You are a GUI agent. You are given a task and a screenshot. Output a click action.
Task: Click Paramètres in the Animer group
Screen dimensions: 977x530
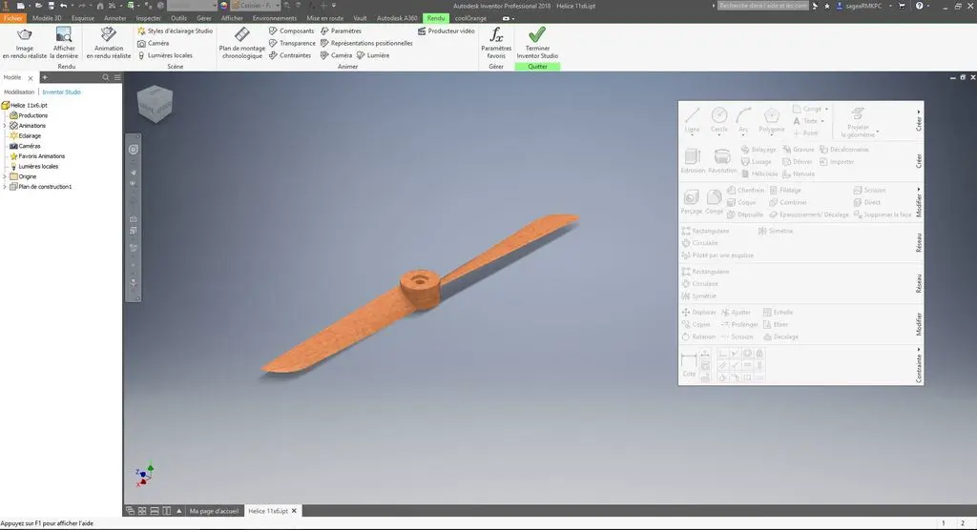pos(341,31)
